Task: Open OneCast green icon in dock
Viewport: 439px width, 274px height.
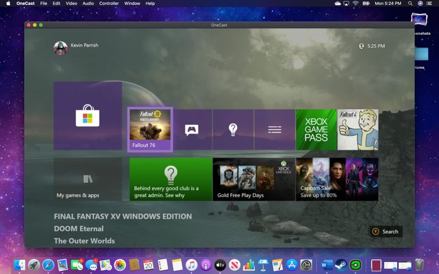Action: [355, 264]
